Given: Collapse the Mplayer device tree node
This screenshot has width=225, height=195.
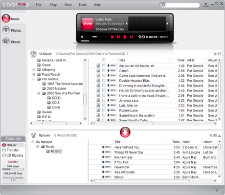Looking at the screenshot, I should (x=33, y=142).
